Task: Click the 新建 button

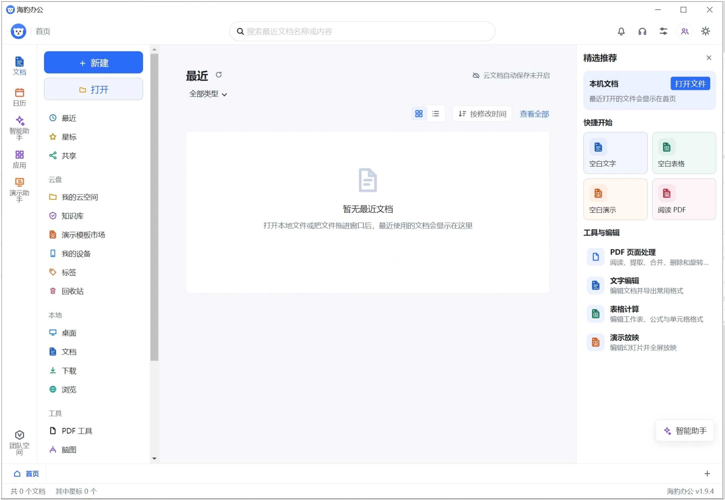Action: coord(93,63)
